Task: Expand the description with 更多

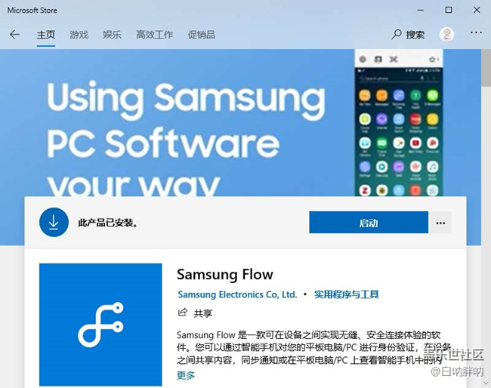Action: pos(186,375)
